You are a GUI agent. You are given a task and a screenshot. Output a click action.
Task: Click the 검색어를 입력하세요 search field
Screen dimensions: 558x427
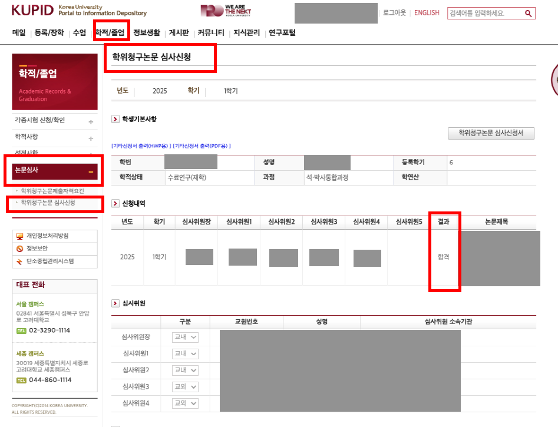(x=484, y=13)
